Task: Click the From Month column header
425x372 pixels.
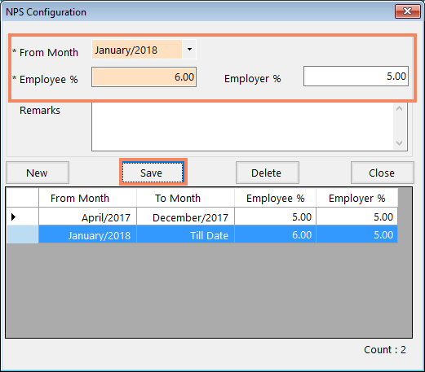Action: (87, 198)
